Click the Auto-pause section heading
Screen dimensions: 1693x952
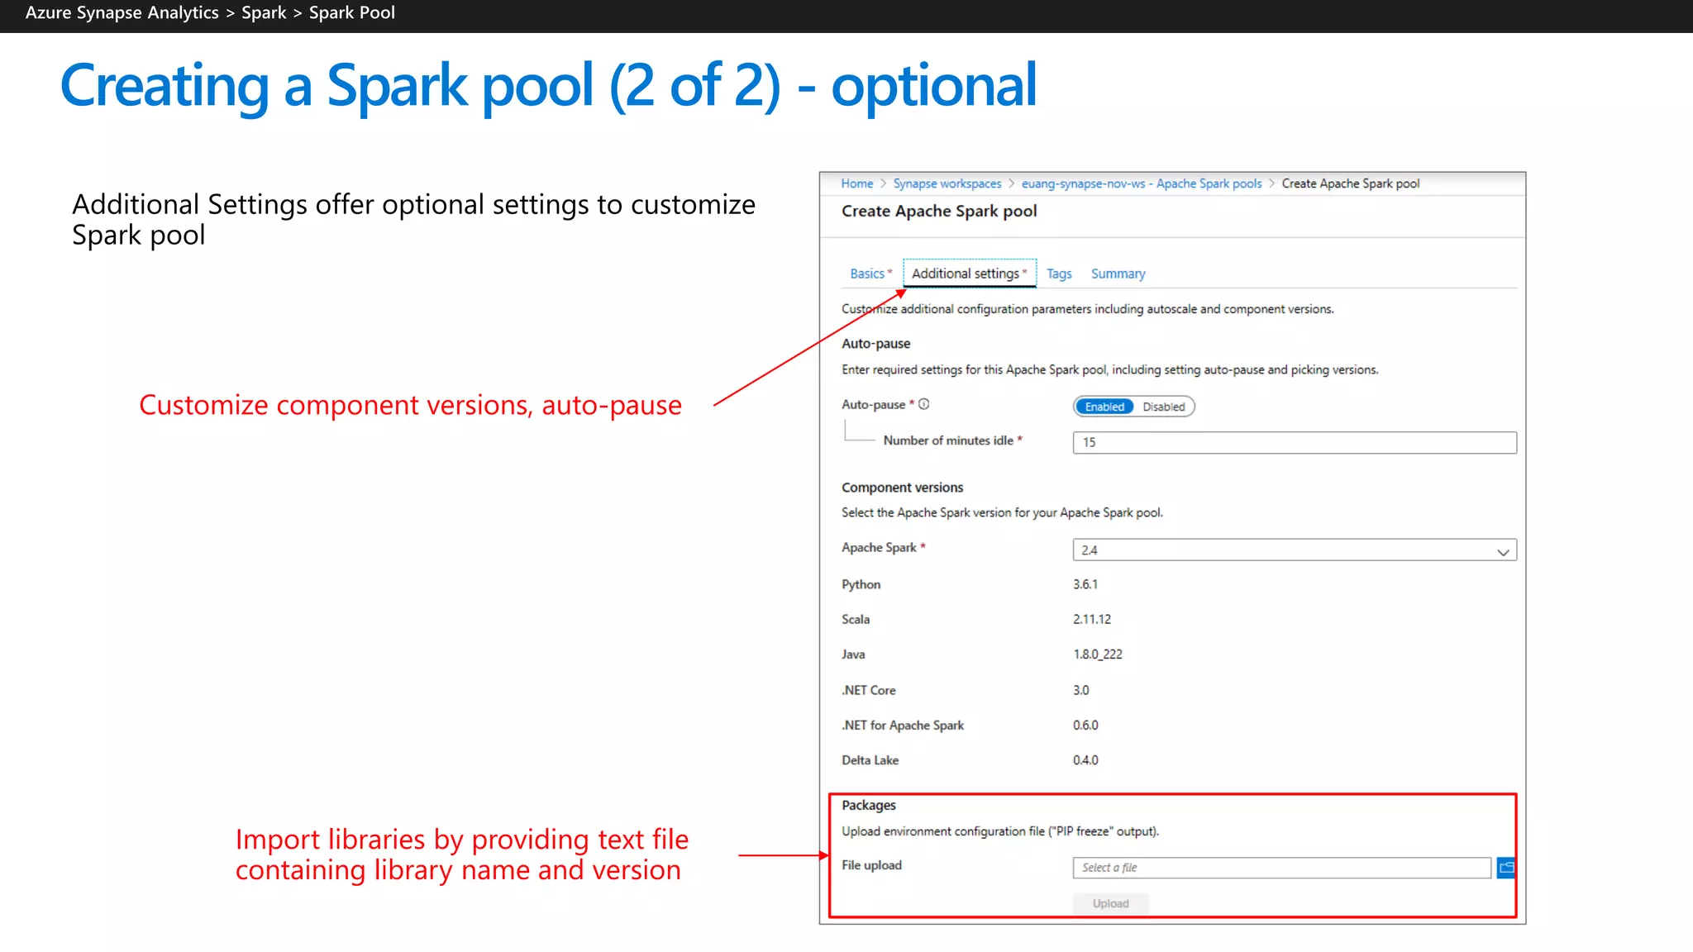(875, 344)
